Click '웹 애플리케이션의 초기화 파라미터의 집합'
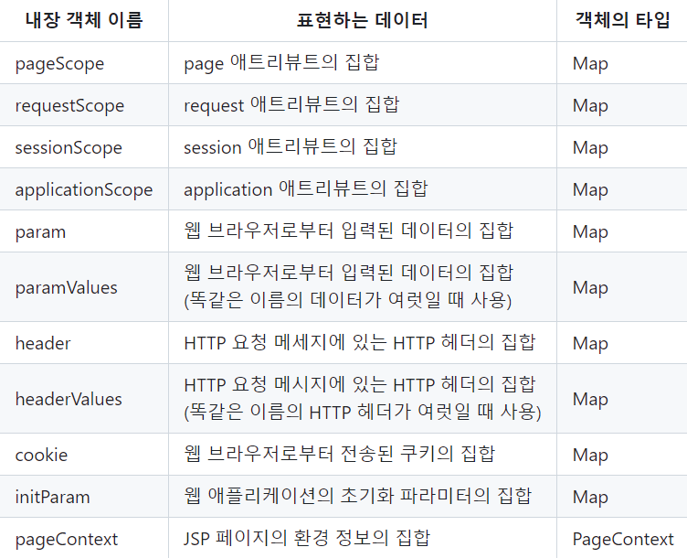Image resolution: width=687 pixels, height=558 pixels. coord(357,496)
